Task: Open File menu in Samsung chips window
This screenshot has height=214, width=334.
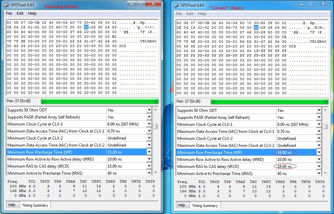Action: pyautogui.click(x=9, y=13)
